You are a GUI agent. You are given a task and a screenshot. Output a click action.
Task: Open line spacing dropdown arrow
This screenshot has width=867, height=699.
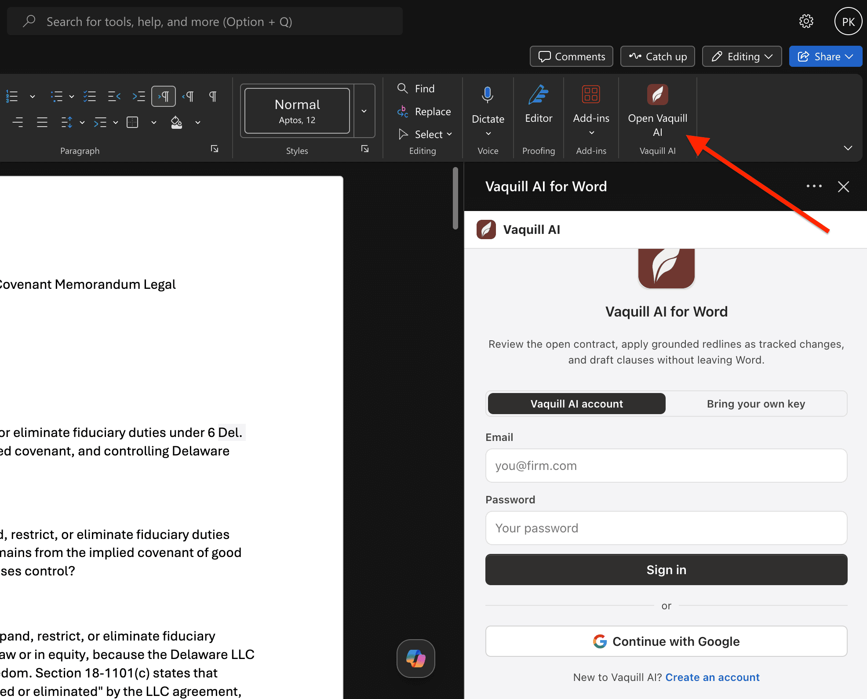[82, 122]
